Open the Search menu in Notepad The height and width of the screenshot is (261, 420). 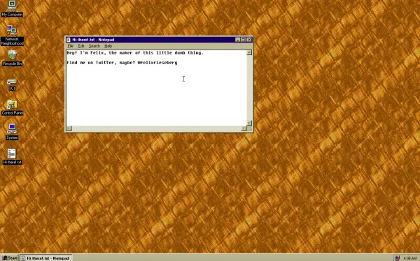(94, 46)
